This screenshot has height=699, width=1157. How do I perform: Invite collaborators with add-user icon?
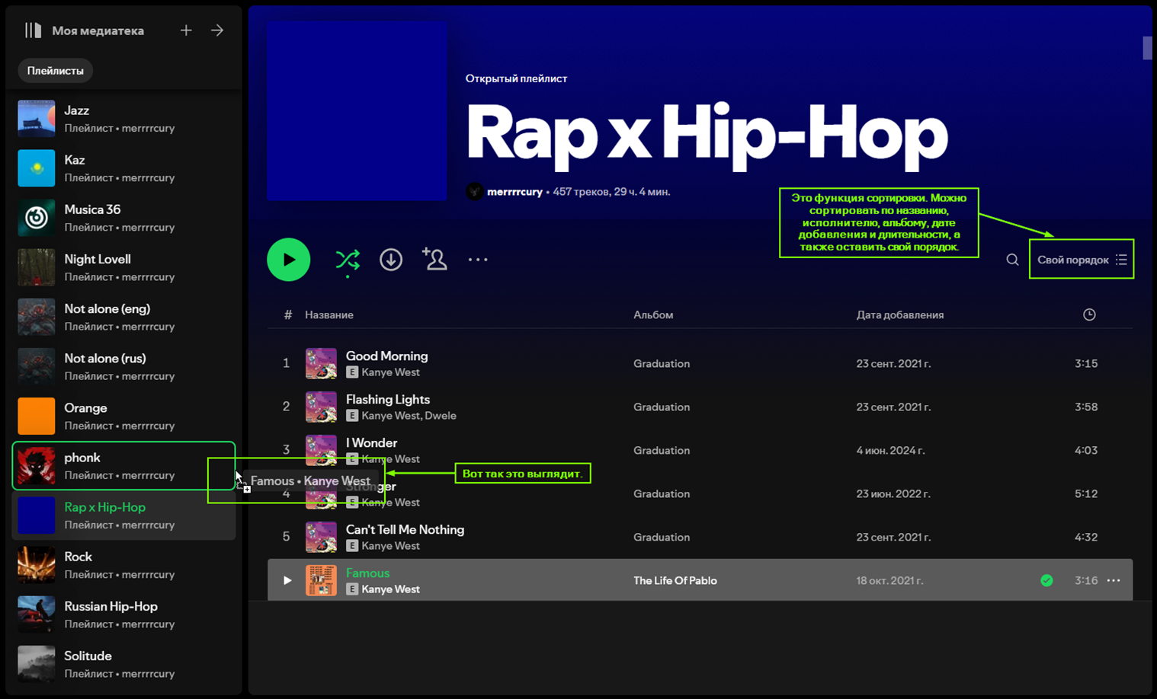[434, 259]
